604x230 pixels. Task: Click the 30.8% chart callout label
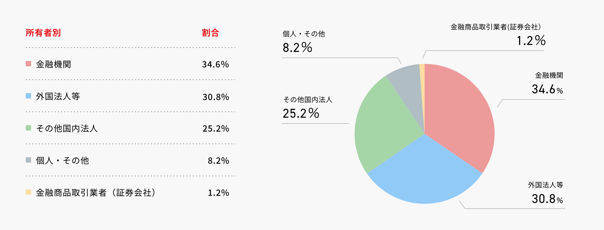547,199
